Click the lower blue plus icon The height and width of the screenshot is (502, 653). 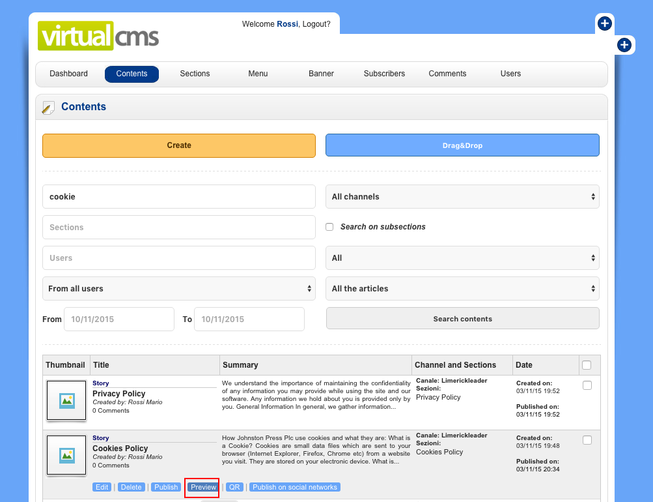coord(624,45)
